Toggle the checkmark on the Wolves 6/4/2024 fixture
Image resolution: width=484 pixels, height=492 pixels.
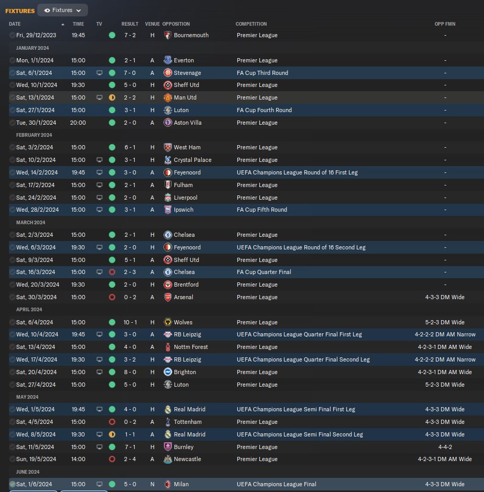12,322
